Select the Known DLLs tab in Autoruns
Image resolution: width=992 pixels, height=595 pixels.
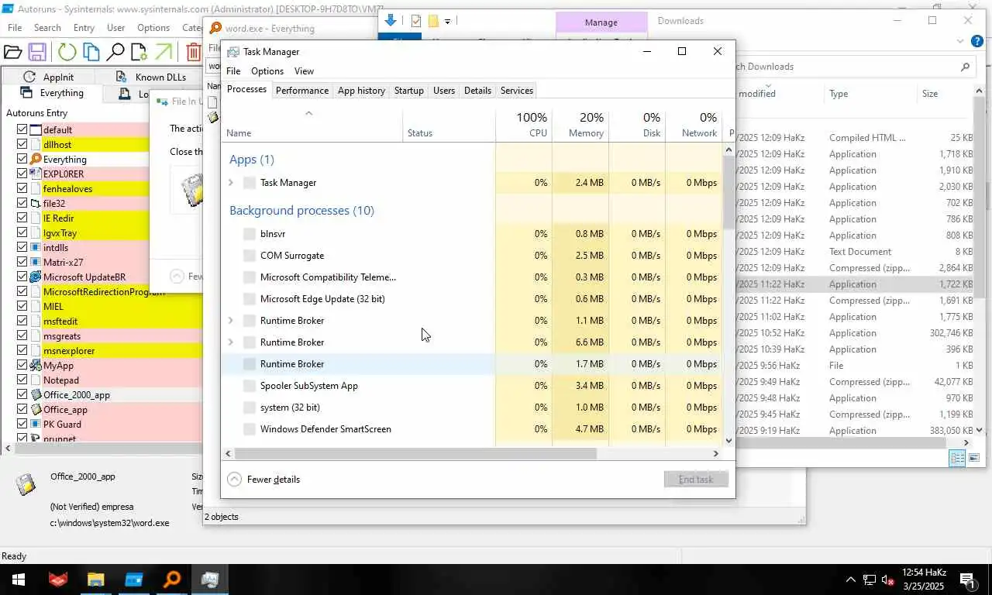click(x=151, y=77)
